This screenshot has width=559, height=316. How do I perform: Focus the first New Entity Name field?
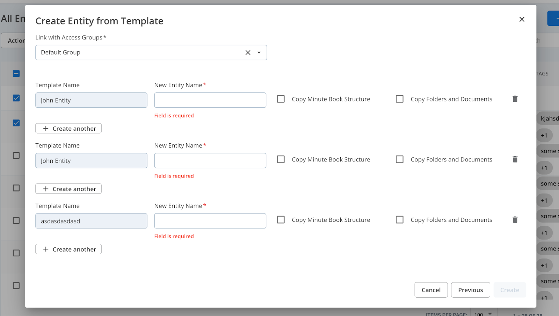click(x=210, y=100)
